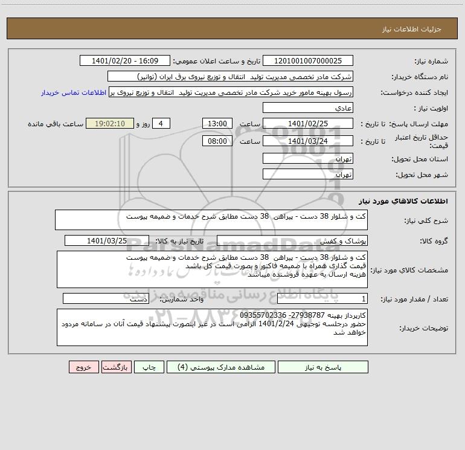Click the deadline time field 13:00
This screenshot has height=450, width=465.
[217, 123]
